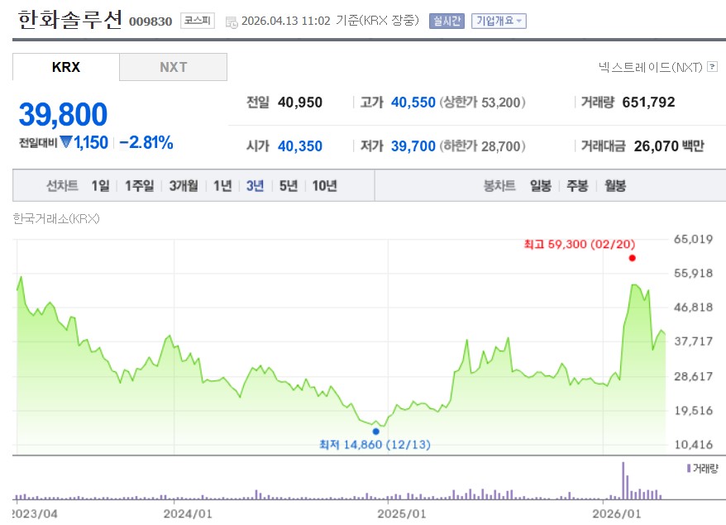Switch to the NXT tab
The width and height of the screenshot is (726, 525).
tap(173, 67)
